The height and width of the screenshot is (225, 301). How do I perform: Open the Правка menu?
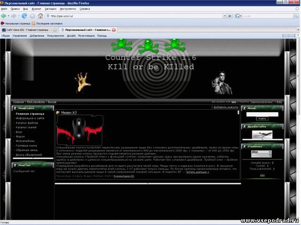click(15, 9)
